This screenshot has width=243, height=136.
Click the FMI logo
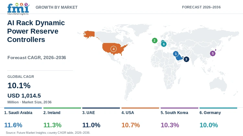tap(18, 9)
